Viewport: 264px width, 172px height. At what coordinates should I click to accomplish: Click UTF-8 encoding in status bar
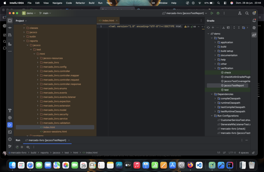(232, 153)
